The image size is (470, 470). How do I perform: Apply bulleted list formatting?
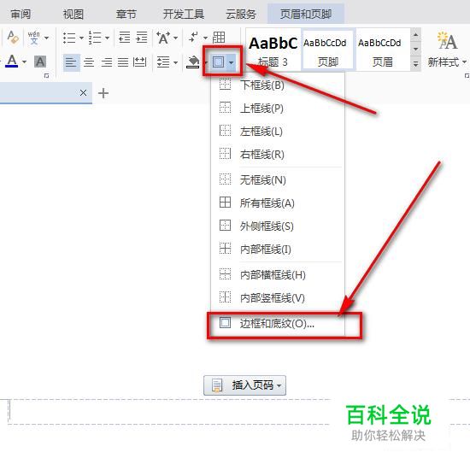pos(69,38)
